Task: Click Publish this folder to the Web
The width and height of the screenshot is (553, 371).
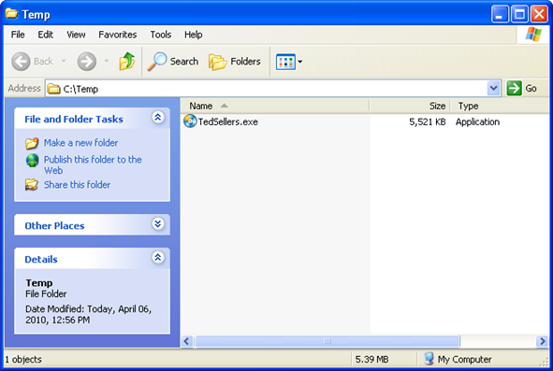Action: click(93, 164)
